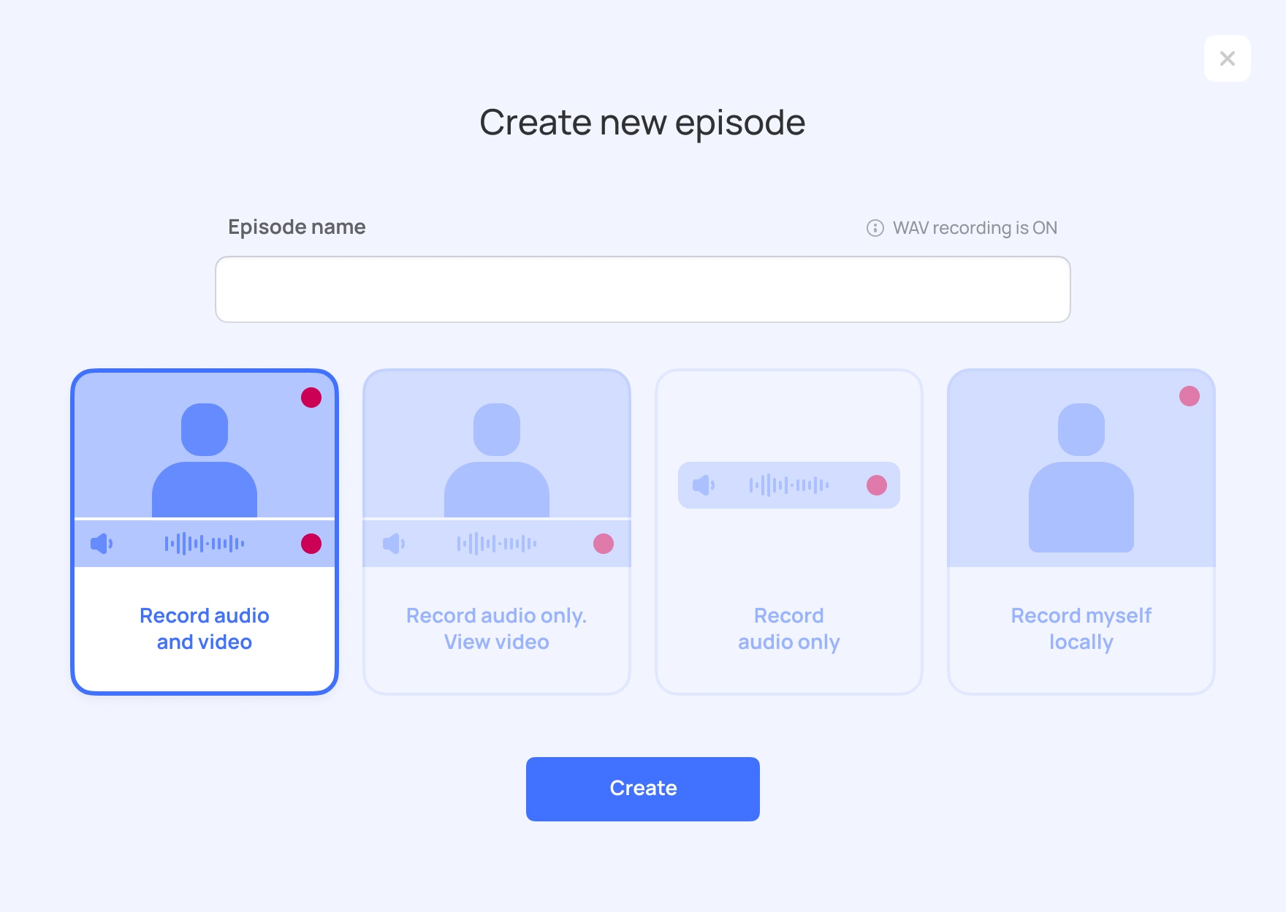
Task: Choose Record audio only. View video option
Action: point(497,628)
